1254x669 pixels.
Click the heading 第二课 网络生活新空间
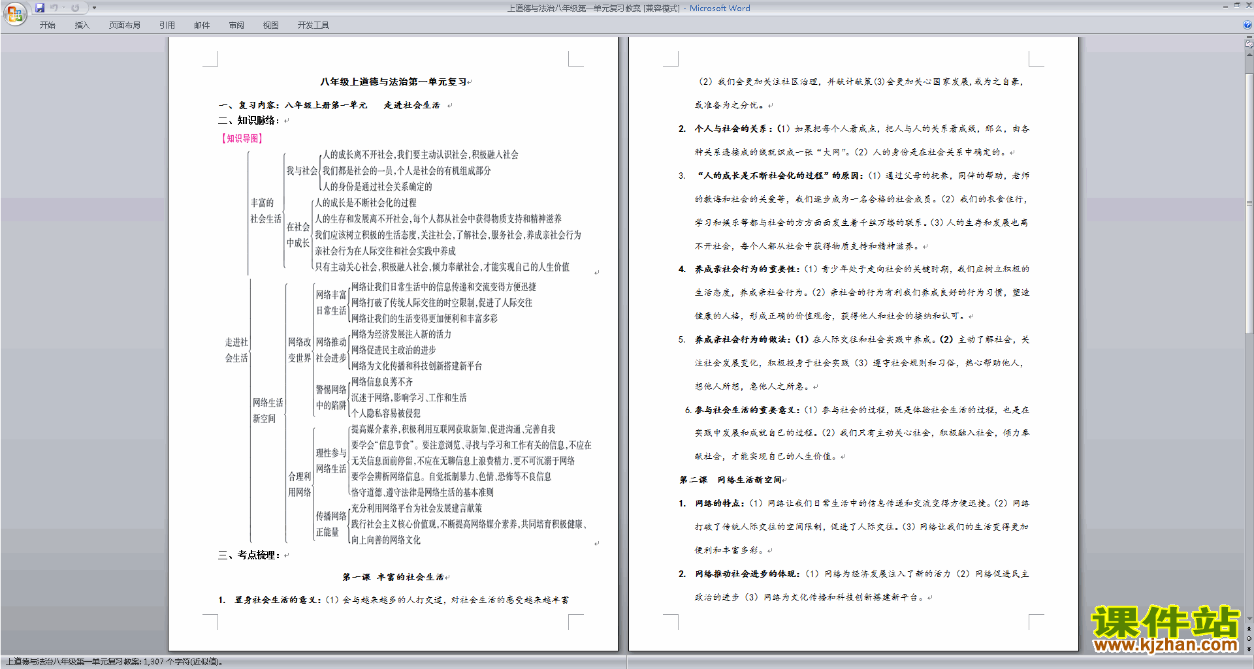(x=731, y=480)
